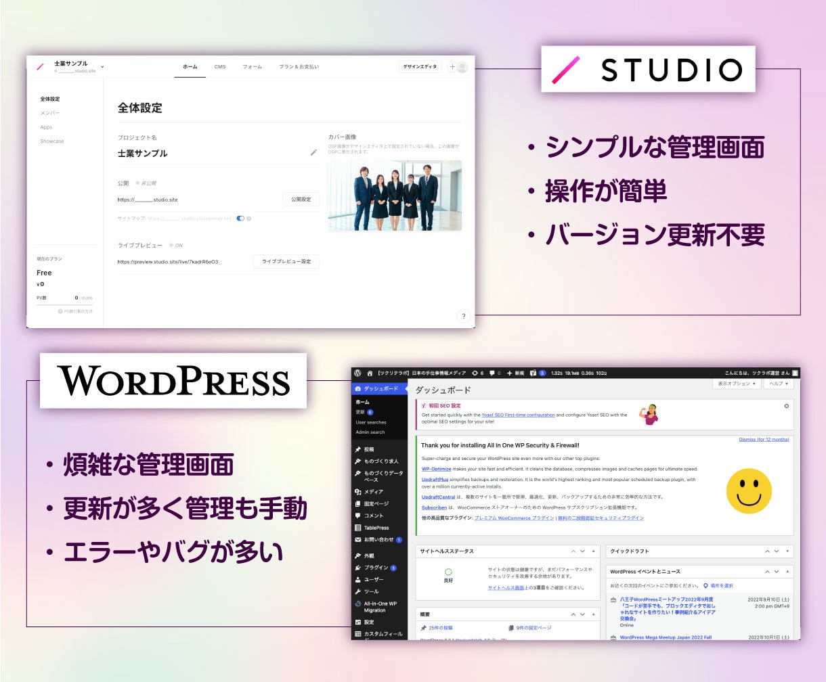
Task: Click the 新規 plus icon in admin bar
Action: pyautogui.click(x=509, y=373)
